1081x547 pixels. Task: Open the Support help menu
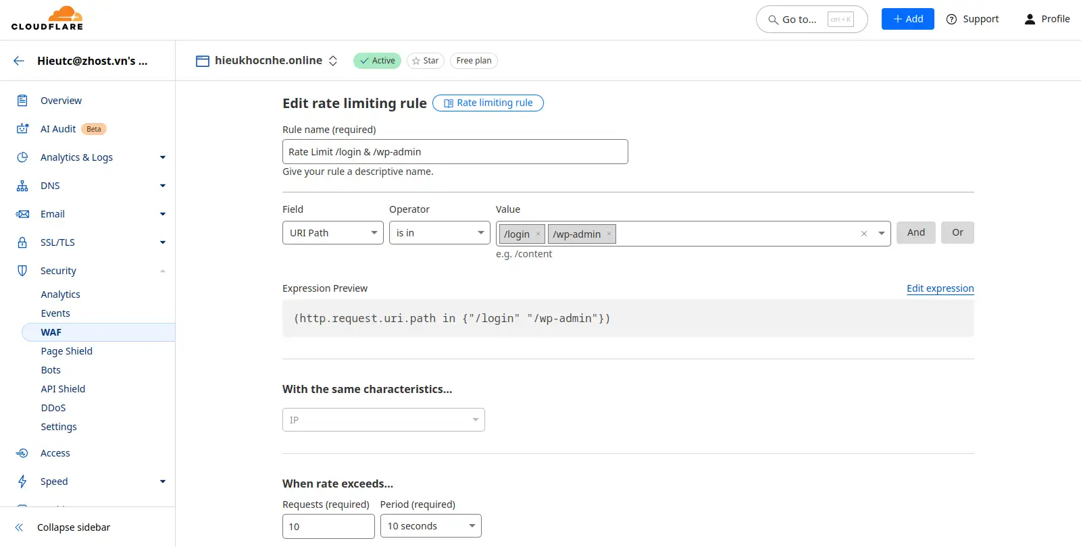[x=972, y=19]
